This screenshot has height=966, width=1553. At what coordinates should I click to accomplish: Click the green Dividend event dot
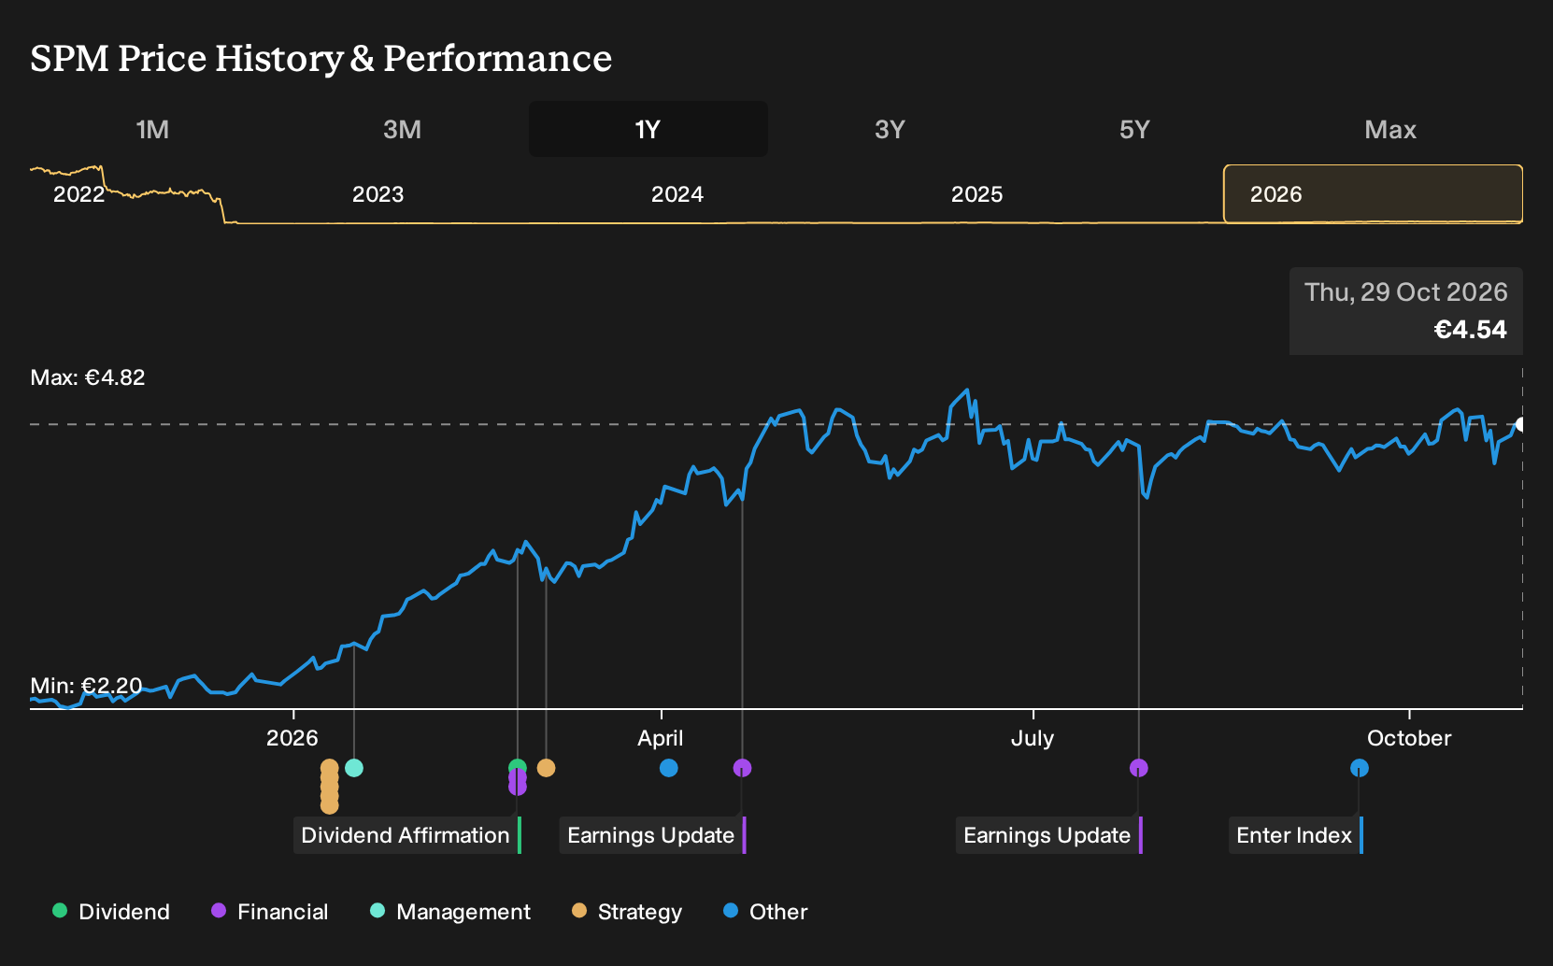[518, 766]
